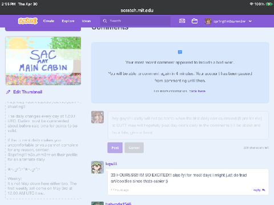Click the SAC May Main Cabin thumbnail
The image size is (274, 205).
coord(43,61)
